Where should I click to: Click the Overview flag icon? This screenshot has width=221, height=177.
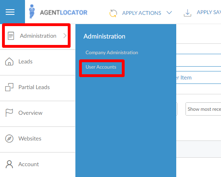[x=9, y=113]
